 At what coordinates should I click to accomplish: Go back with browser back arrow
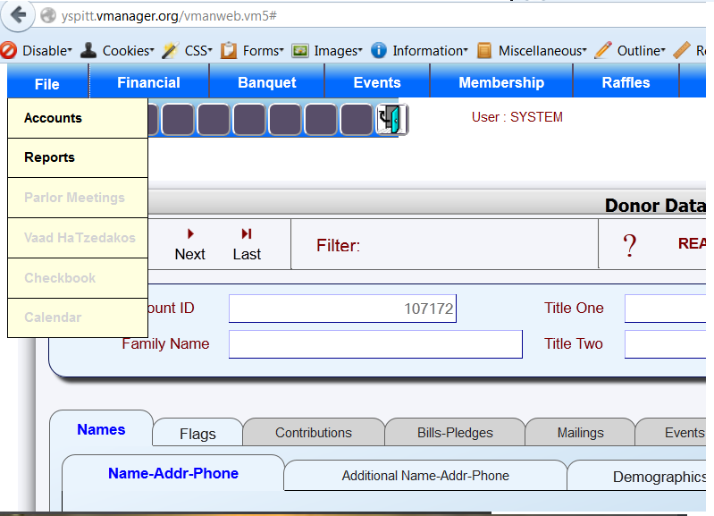(x=19, y=15)
